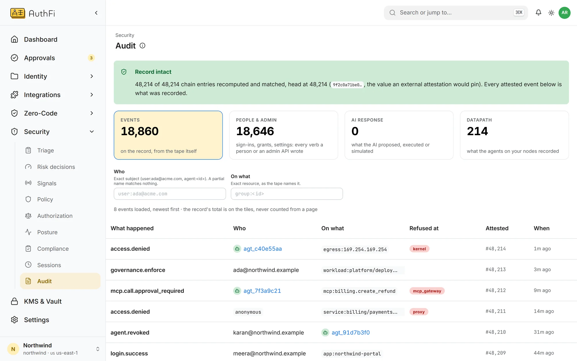Expand the Identity submenu chevron
Image resolution: width=577 pixels, height=361 pixels.
(x=92, y=76)
